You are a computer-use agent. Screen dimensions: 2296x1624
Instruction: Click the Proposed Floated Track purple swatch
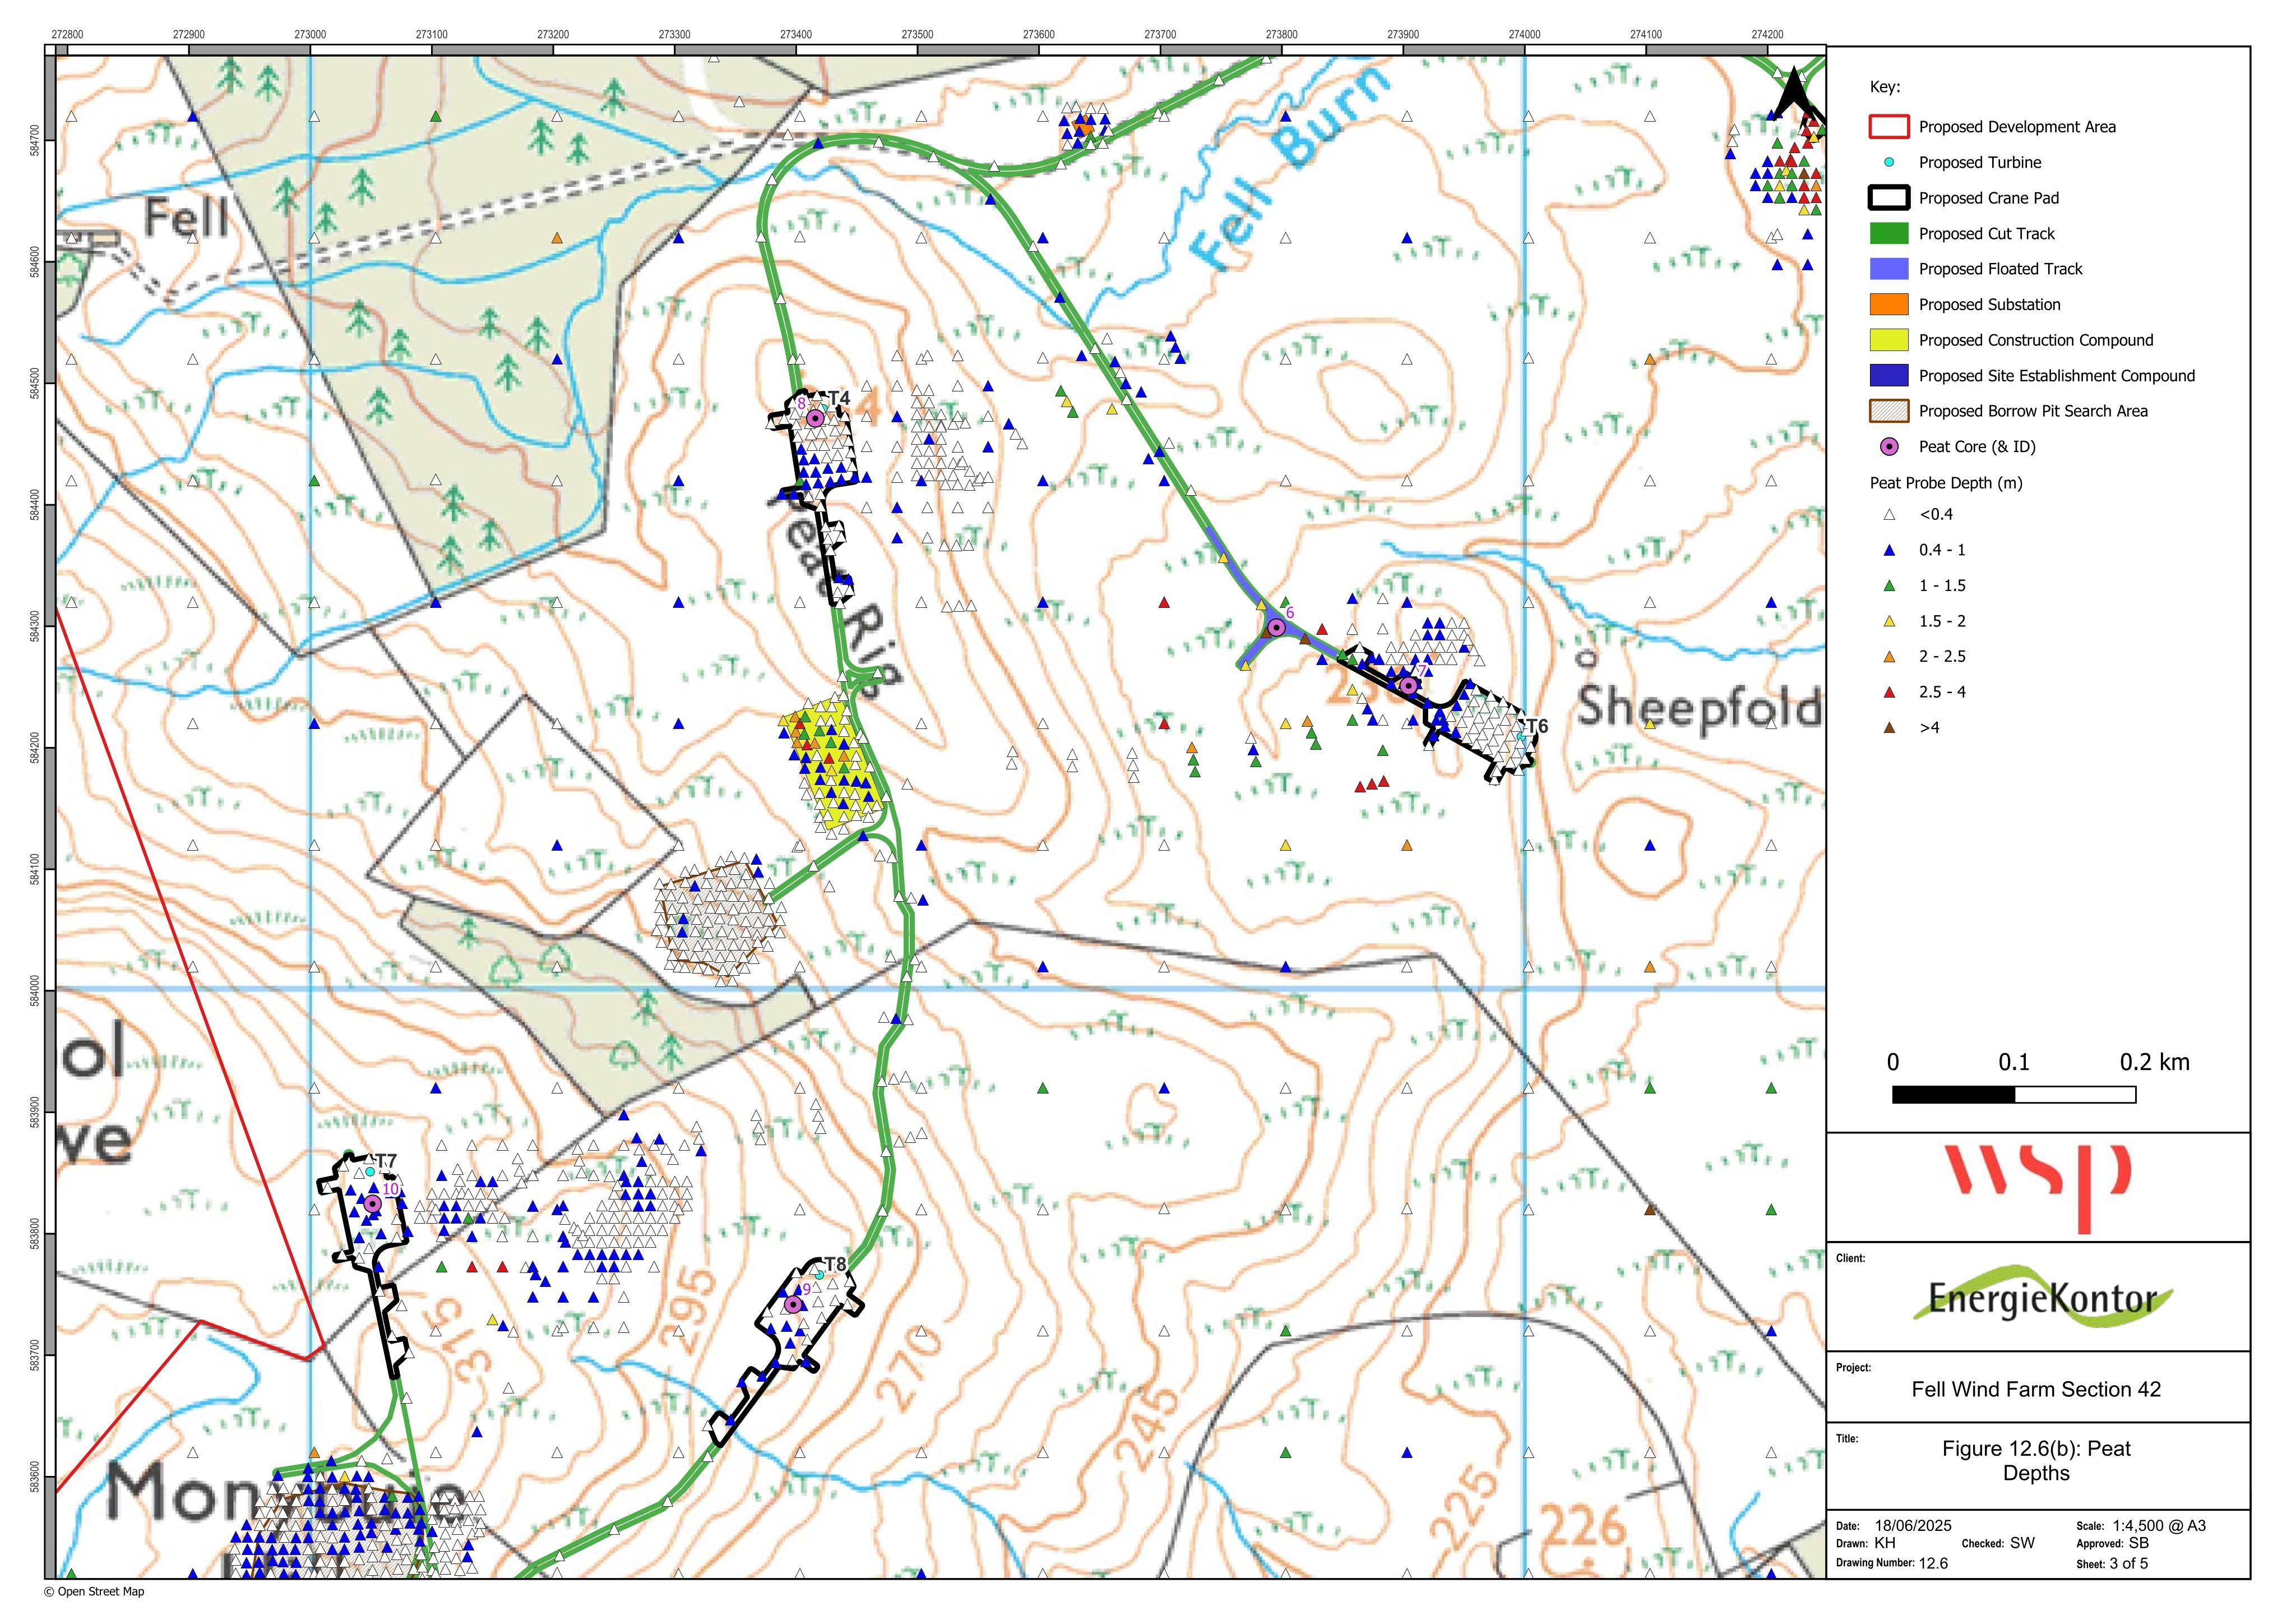click(x=1889, y=269)
